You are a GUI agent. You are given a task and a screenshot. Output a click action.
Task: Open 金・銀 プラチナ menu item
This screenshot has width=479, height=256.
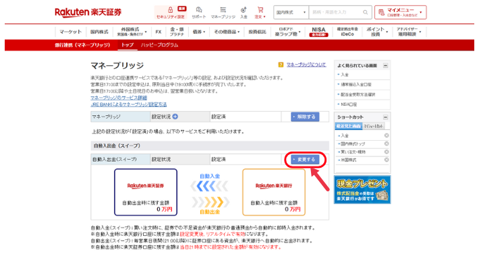tap(177, 32)
